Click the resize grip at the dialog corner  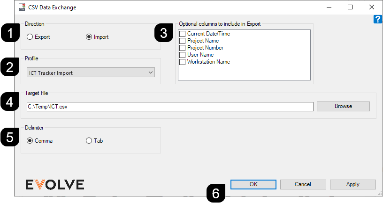tap(380, 193)
